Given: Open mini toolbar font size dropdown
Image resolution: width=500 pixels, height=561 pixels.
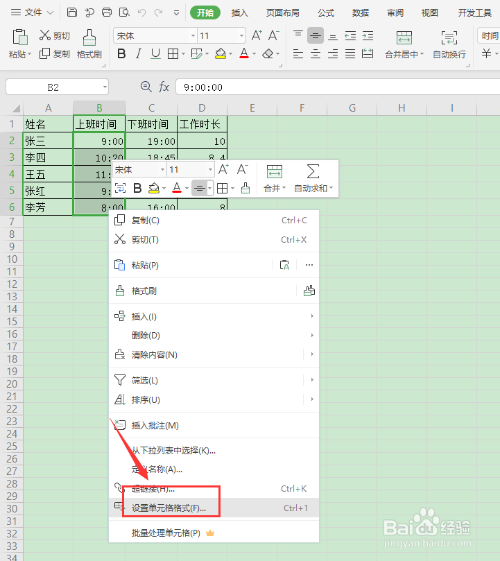Looking at the screenshot, I should tap(210, 169).
